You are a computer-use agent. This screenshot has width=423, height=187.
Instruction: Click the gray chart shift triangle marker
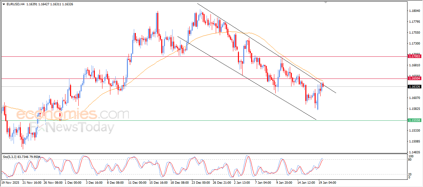coord(326,2)
